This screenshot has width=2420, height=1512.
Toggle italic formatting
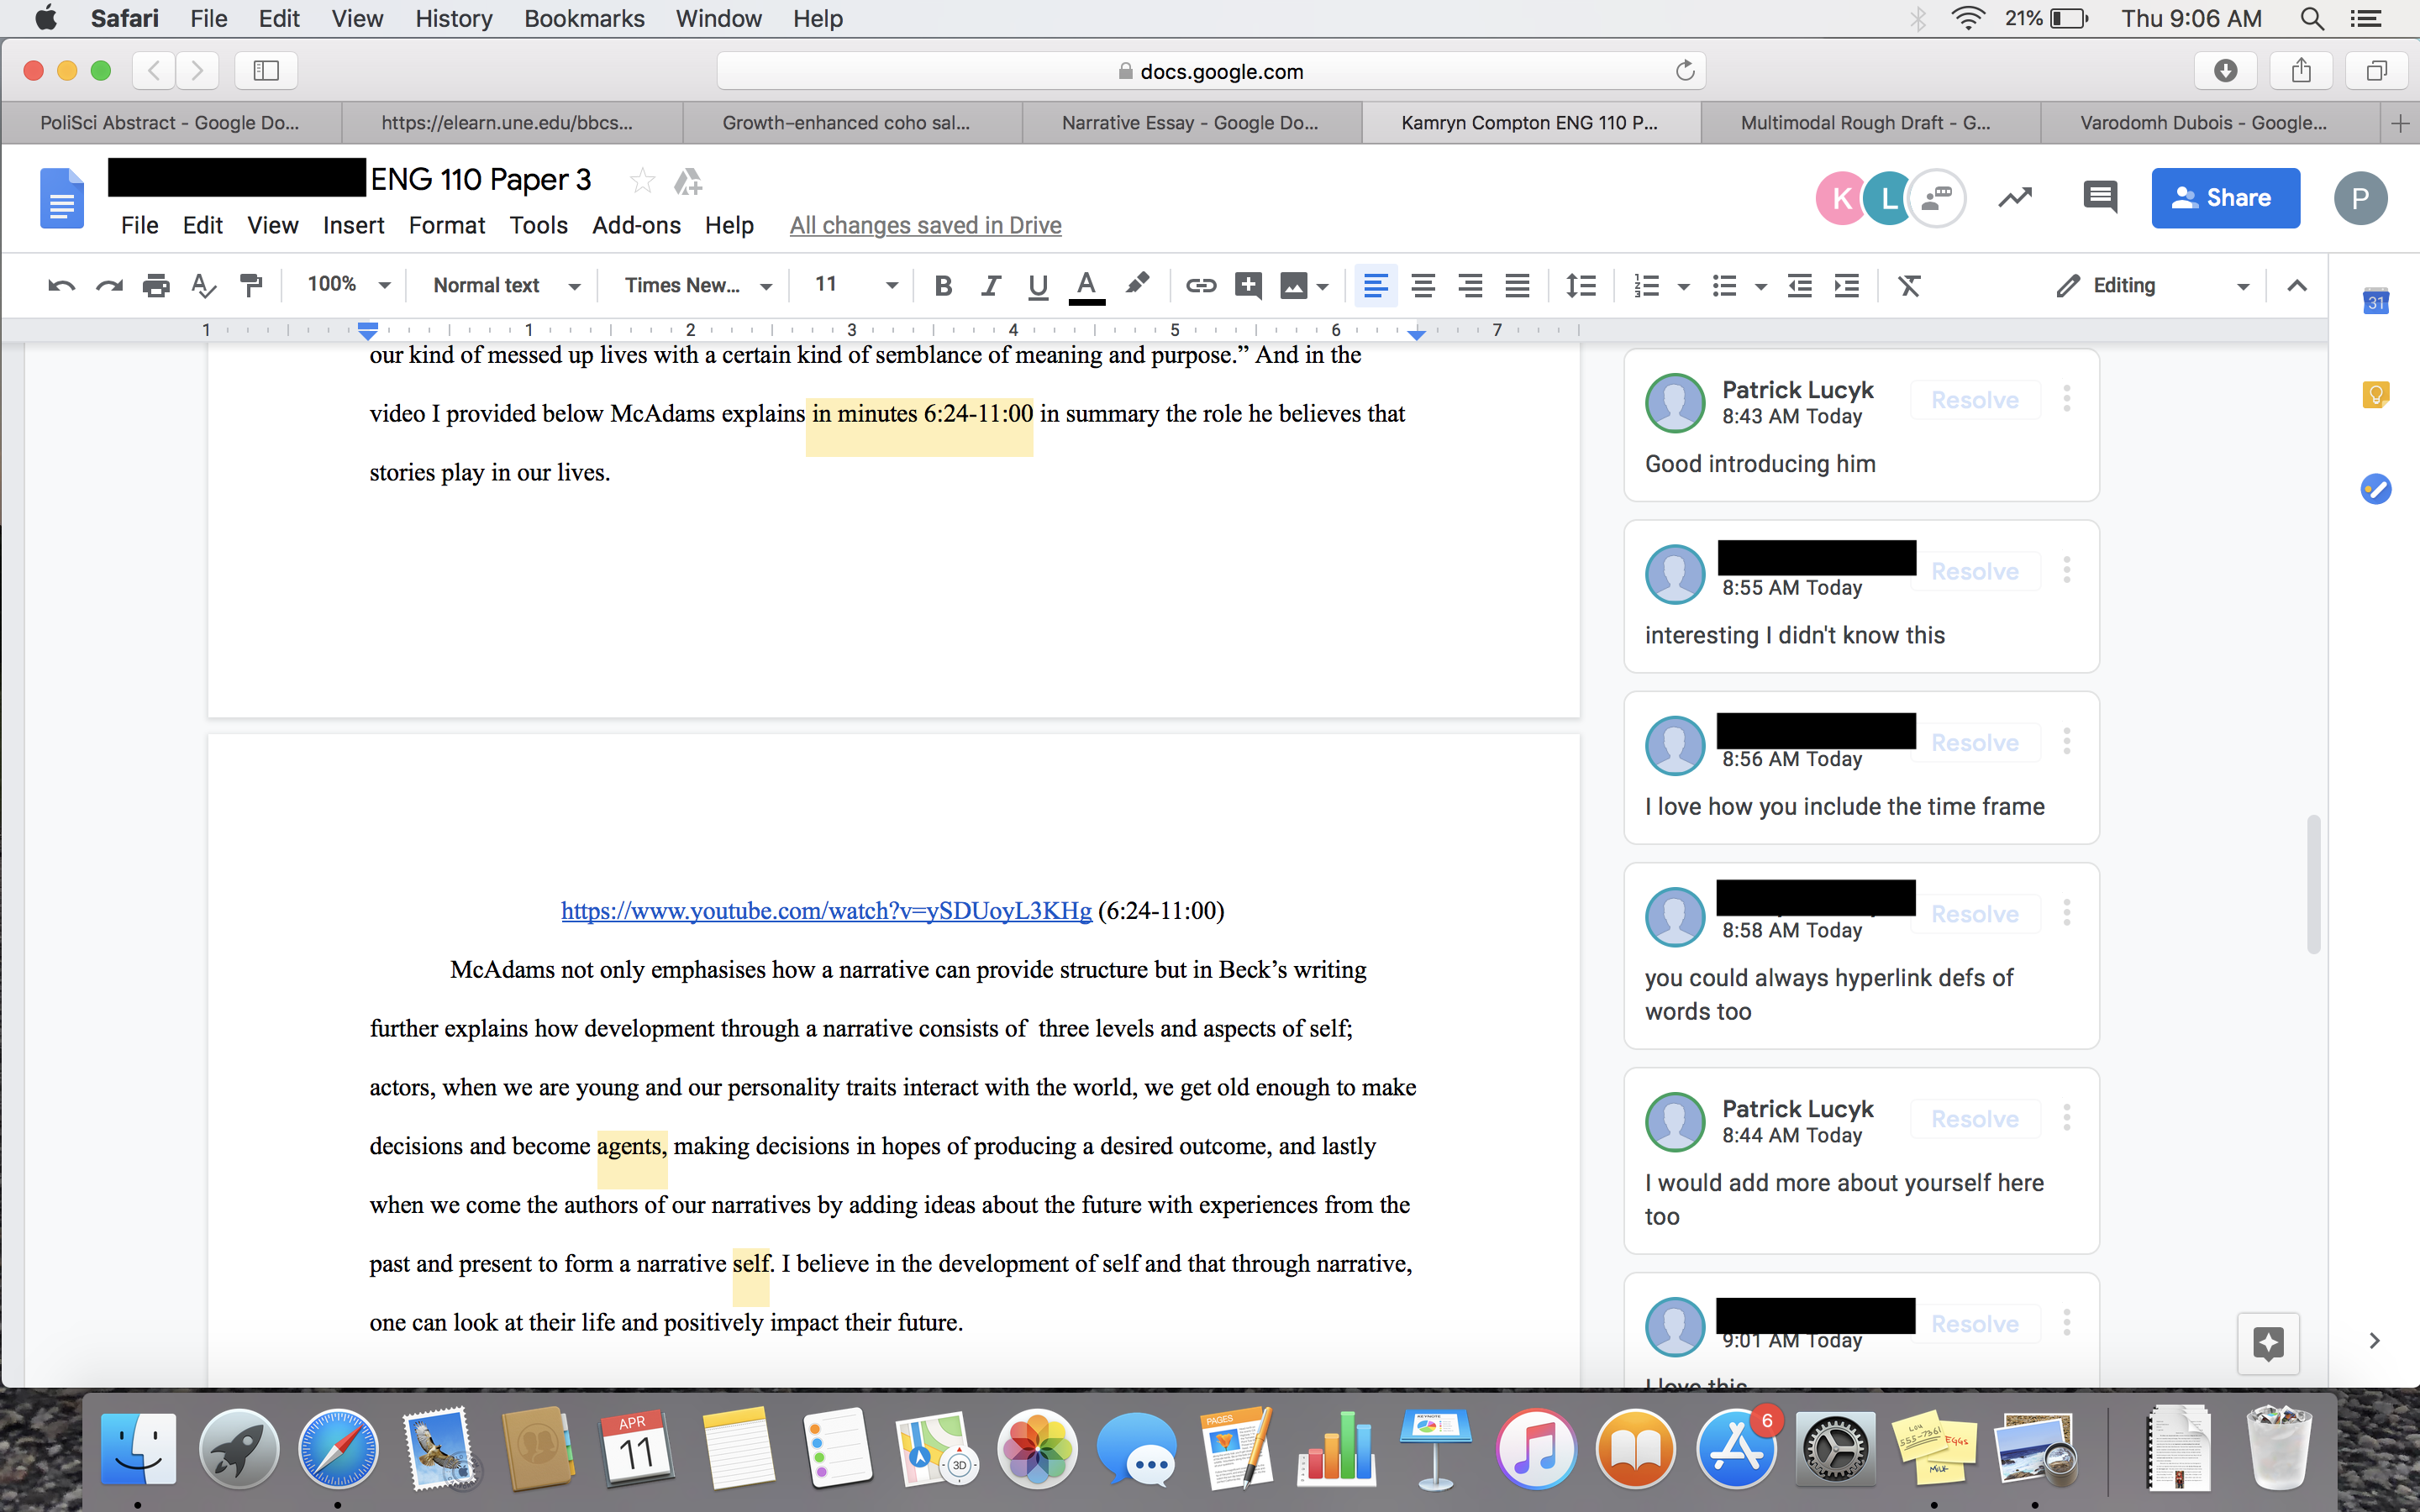click(x=990, y=286)
